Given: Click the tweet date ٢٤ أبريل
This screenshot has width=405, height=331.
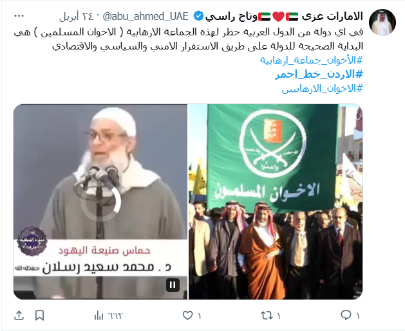Looking at the screenshot, I should point(76,17).
